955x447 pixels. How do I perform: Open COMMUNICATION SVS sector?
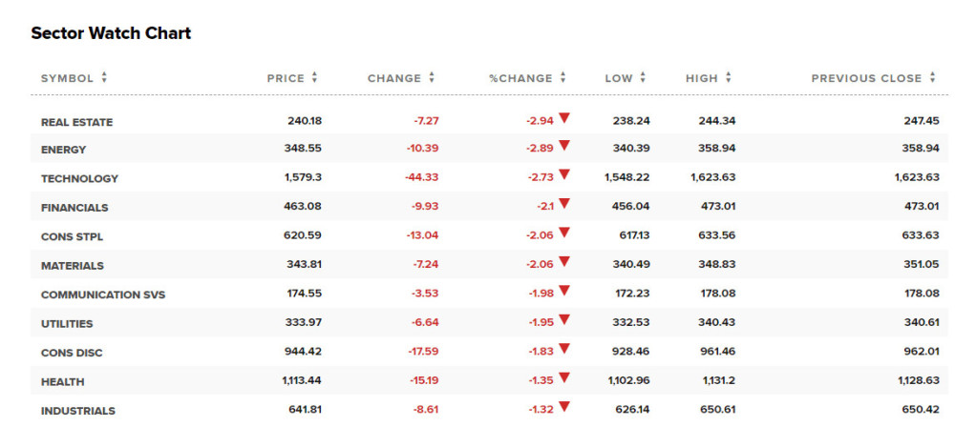pyautogui.click(x=103, y=295)
